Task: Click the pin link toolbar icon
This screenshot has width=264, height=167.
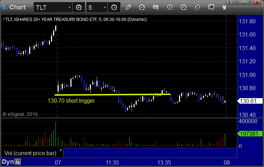Action: (x=197, y=7)
